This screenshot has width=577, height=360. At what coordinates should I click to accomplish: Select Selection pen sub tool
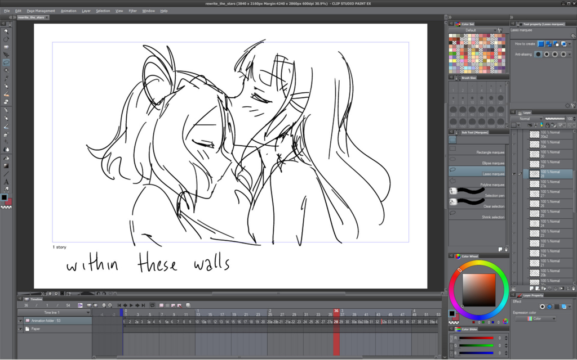coord(477,193)
